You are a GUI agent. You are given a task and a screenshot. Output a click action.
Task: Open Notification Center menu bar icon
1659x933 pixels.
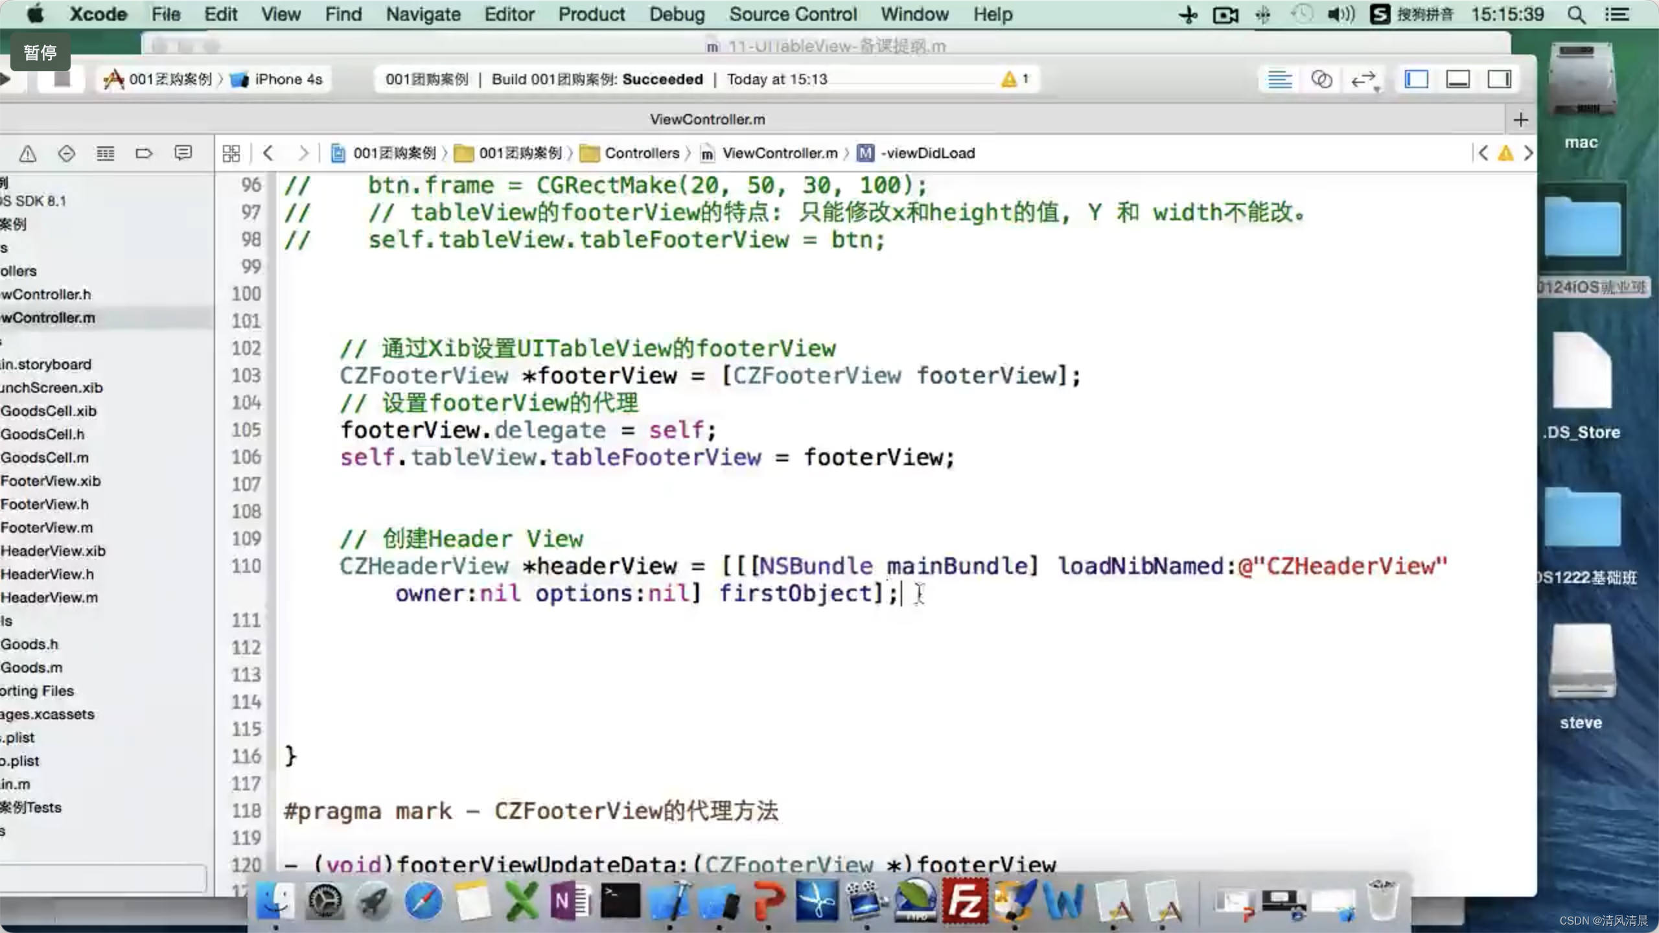coord(1618,14)
